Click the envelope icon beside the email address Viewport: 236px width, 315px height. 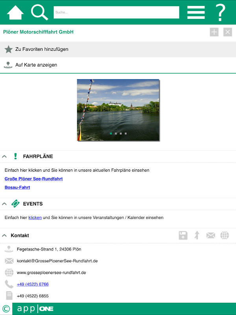tap(9, 261)
